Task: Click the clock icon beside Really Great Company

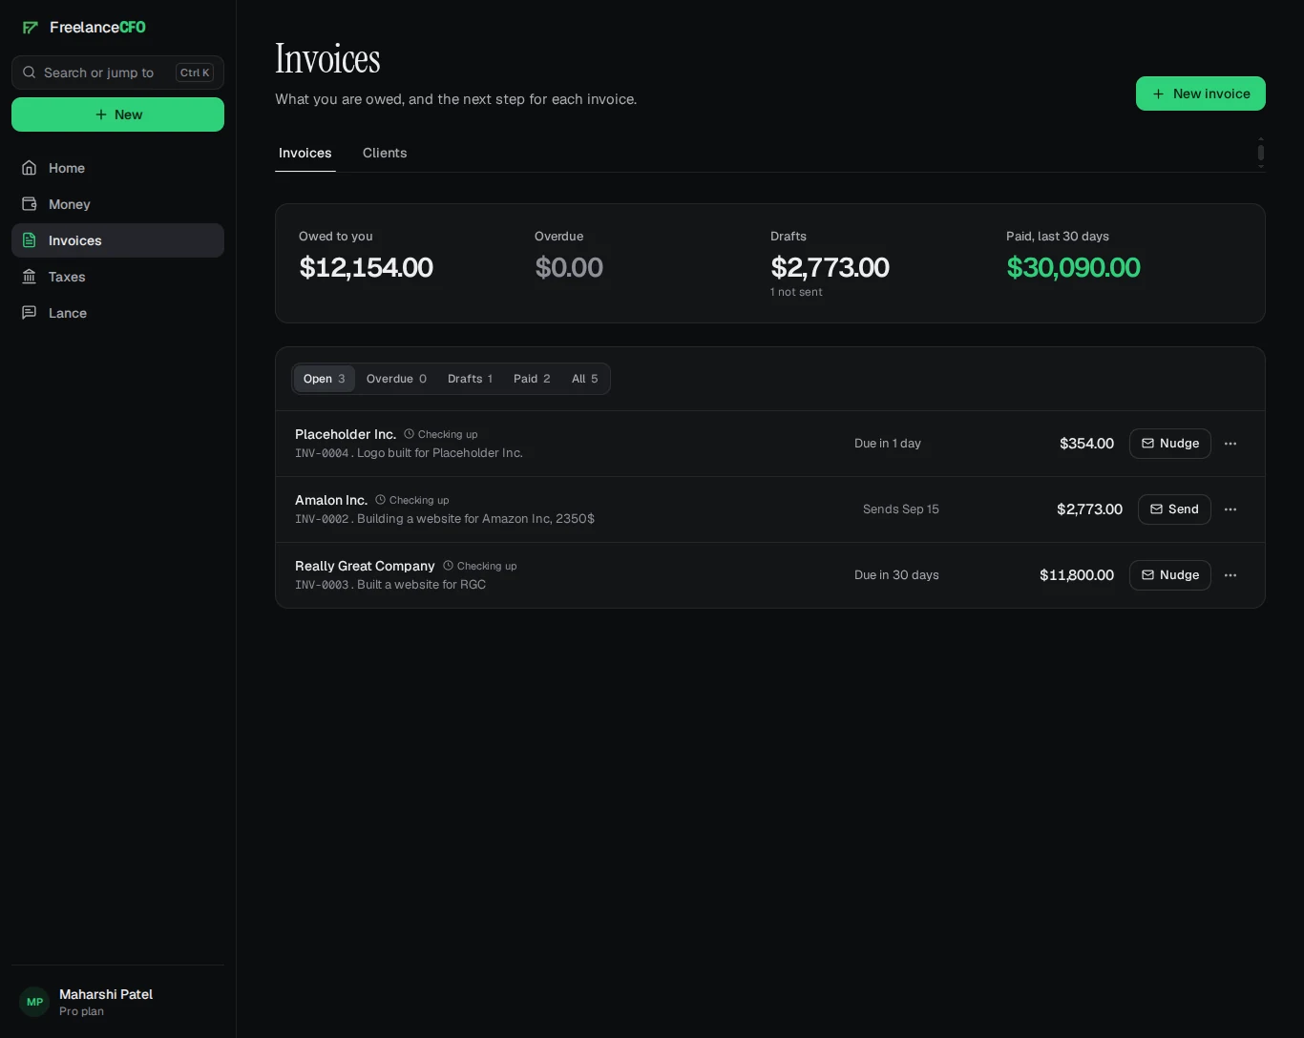Action: pos(448,566)
